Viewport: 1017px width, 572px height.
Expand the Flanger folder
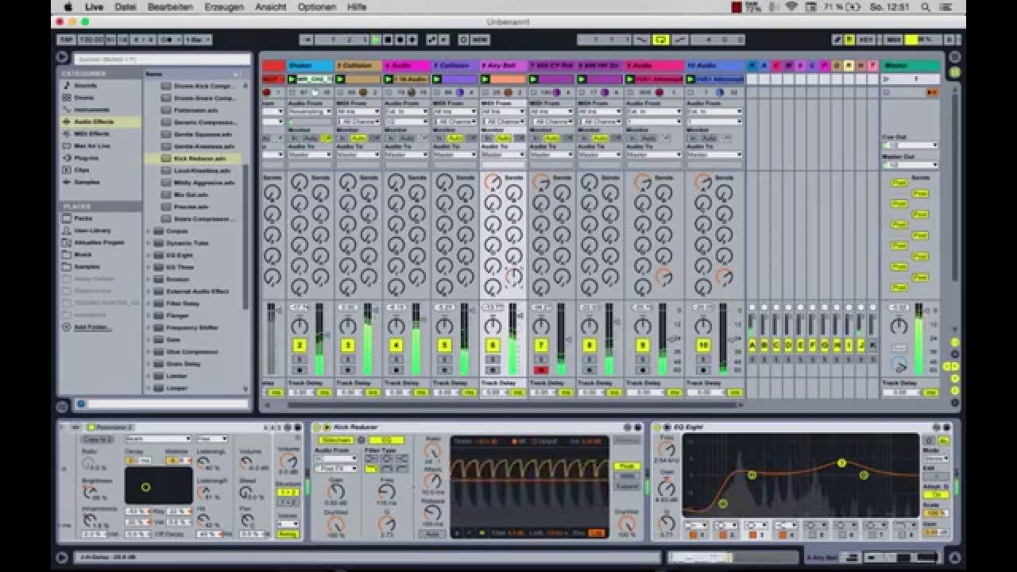pyautogui.click(x=149, y=315)
